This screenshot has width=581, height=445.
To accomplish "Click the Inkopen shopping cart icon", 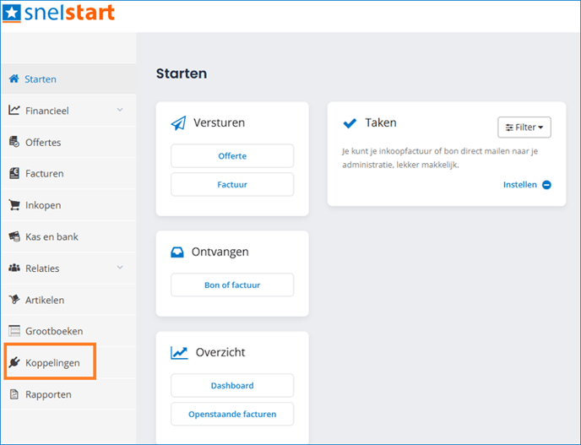I will [14, 205].
